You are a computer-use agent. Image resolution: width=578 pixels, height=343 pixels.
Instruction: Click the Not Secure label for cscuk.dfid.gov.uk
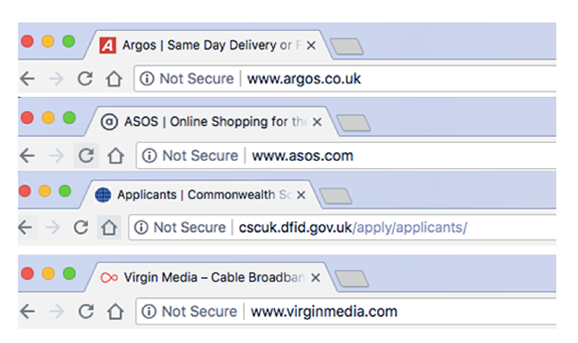point(189,227)
